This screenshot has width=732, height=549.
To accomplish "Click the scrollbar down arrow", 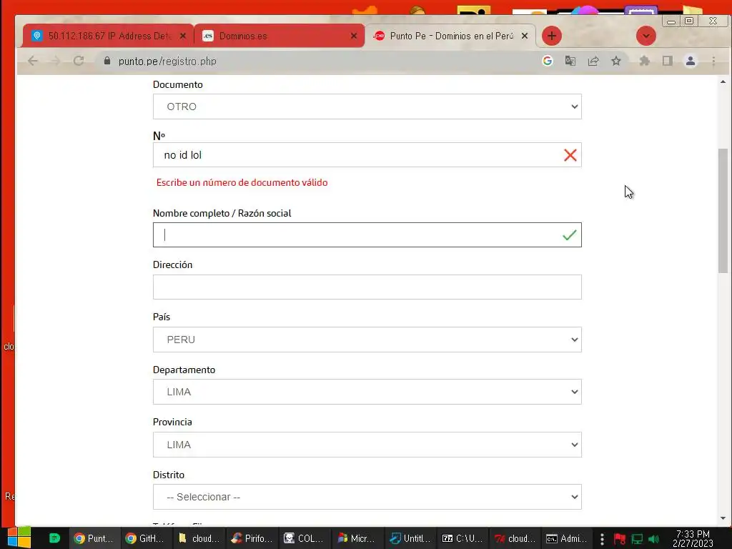I will tap(723, 518).
